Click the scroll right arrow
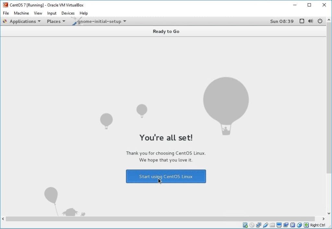332x229 pixels. pyautogui.click(x=323, y=219)
